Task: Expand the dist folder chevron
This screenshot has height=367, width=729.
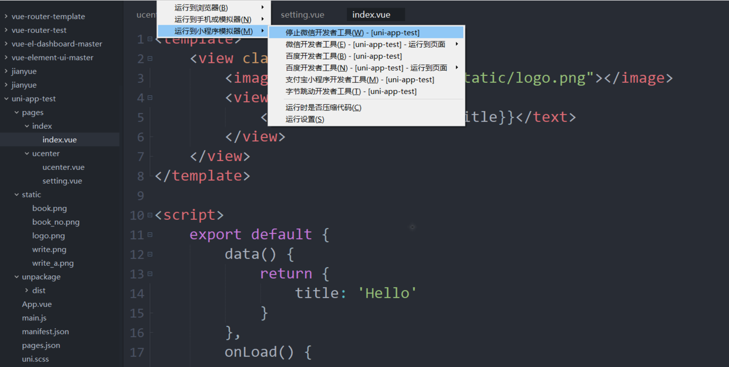Action: point(26,291)
